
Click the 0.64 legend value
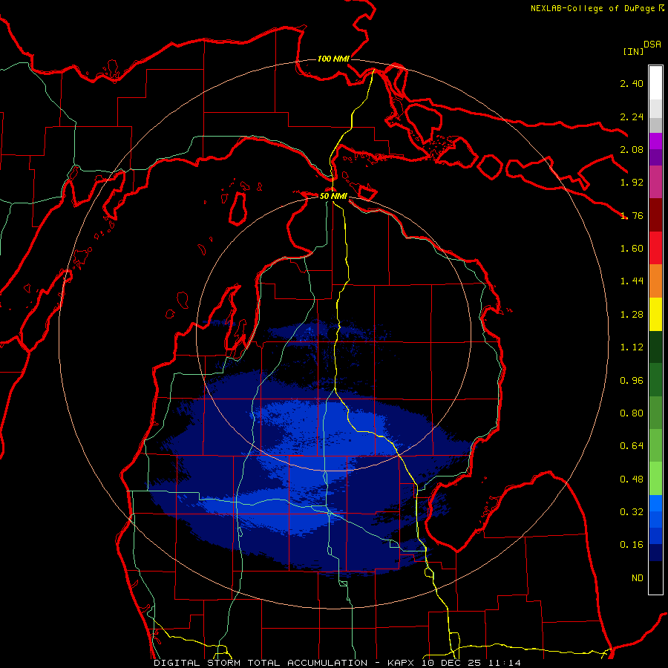[632, 446]
